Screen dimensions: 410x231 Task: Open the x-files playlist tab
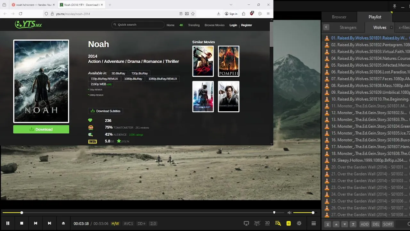(404, 28)
